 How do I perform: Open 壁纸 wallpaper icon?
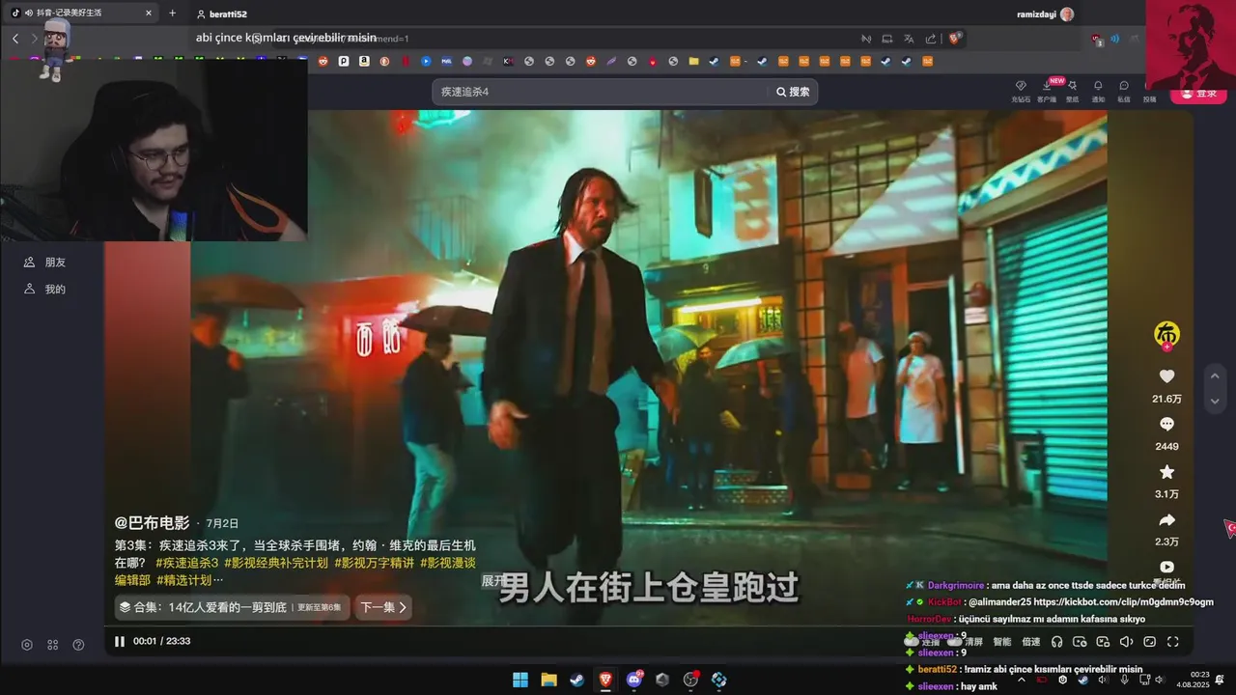tap(1072, 91)
